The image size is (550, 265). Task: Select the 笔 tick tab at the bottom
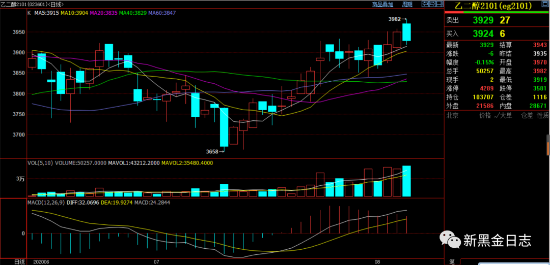(x=452, y=261)
